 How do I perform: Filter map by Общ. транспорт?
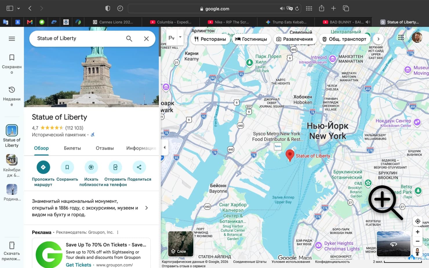click(344, 39)
